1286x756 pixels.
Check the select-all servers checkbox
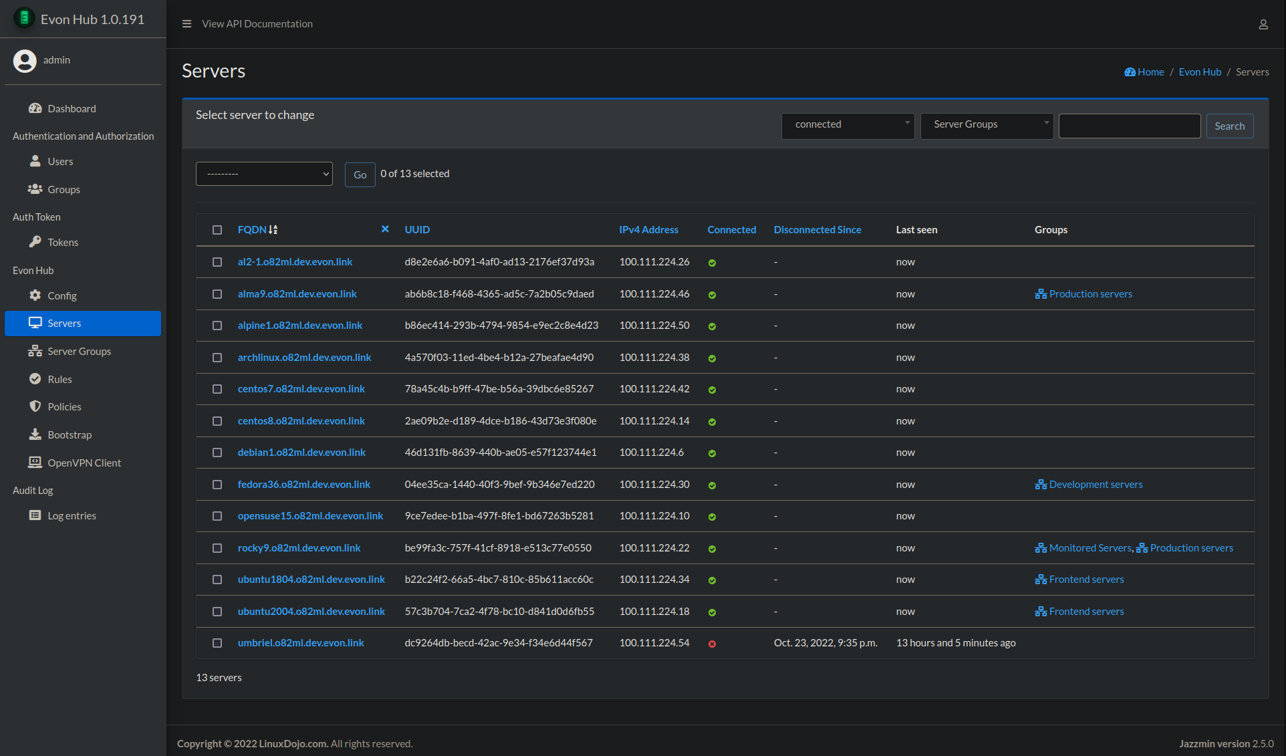pos(217,230)
